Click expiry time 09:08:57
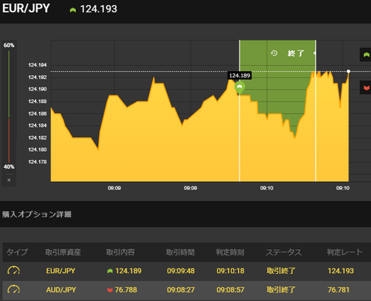Viewport: 371px width, 301px height. (230, 289)
